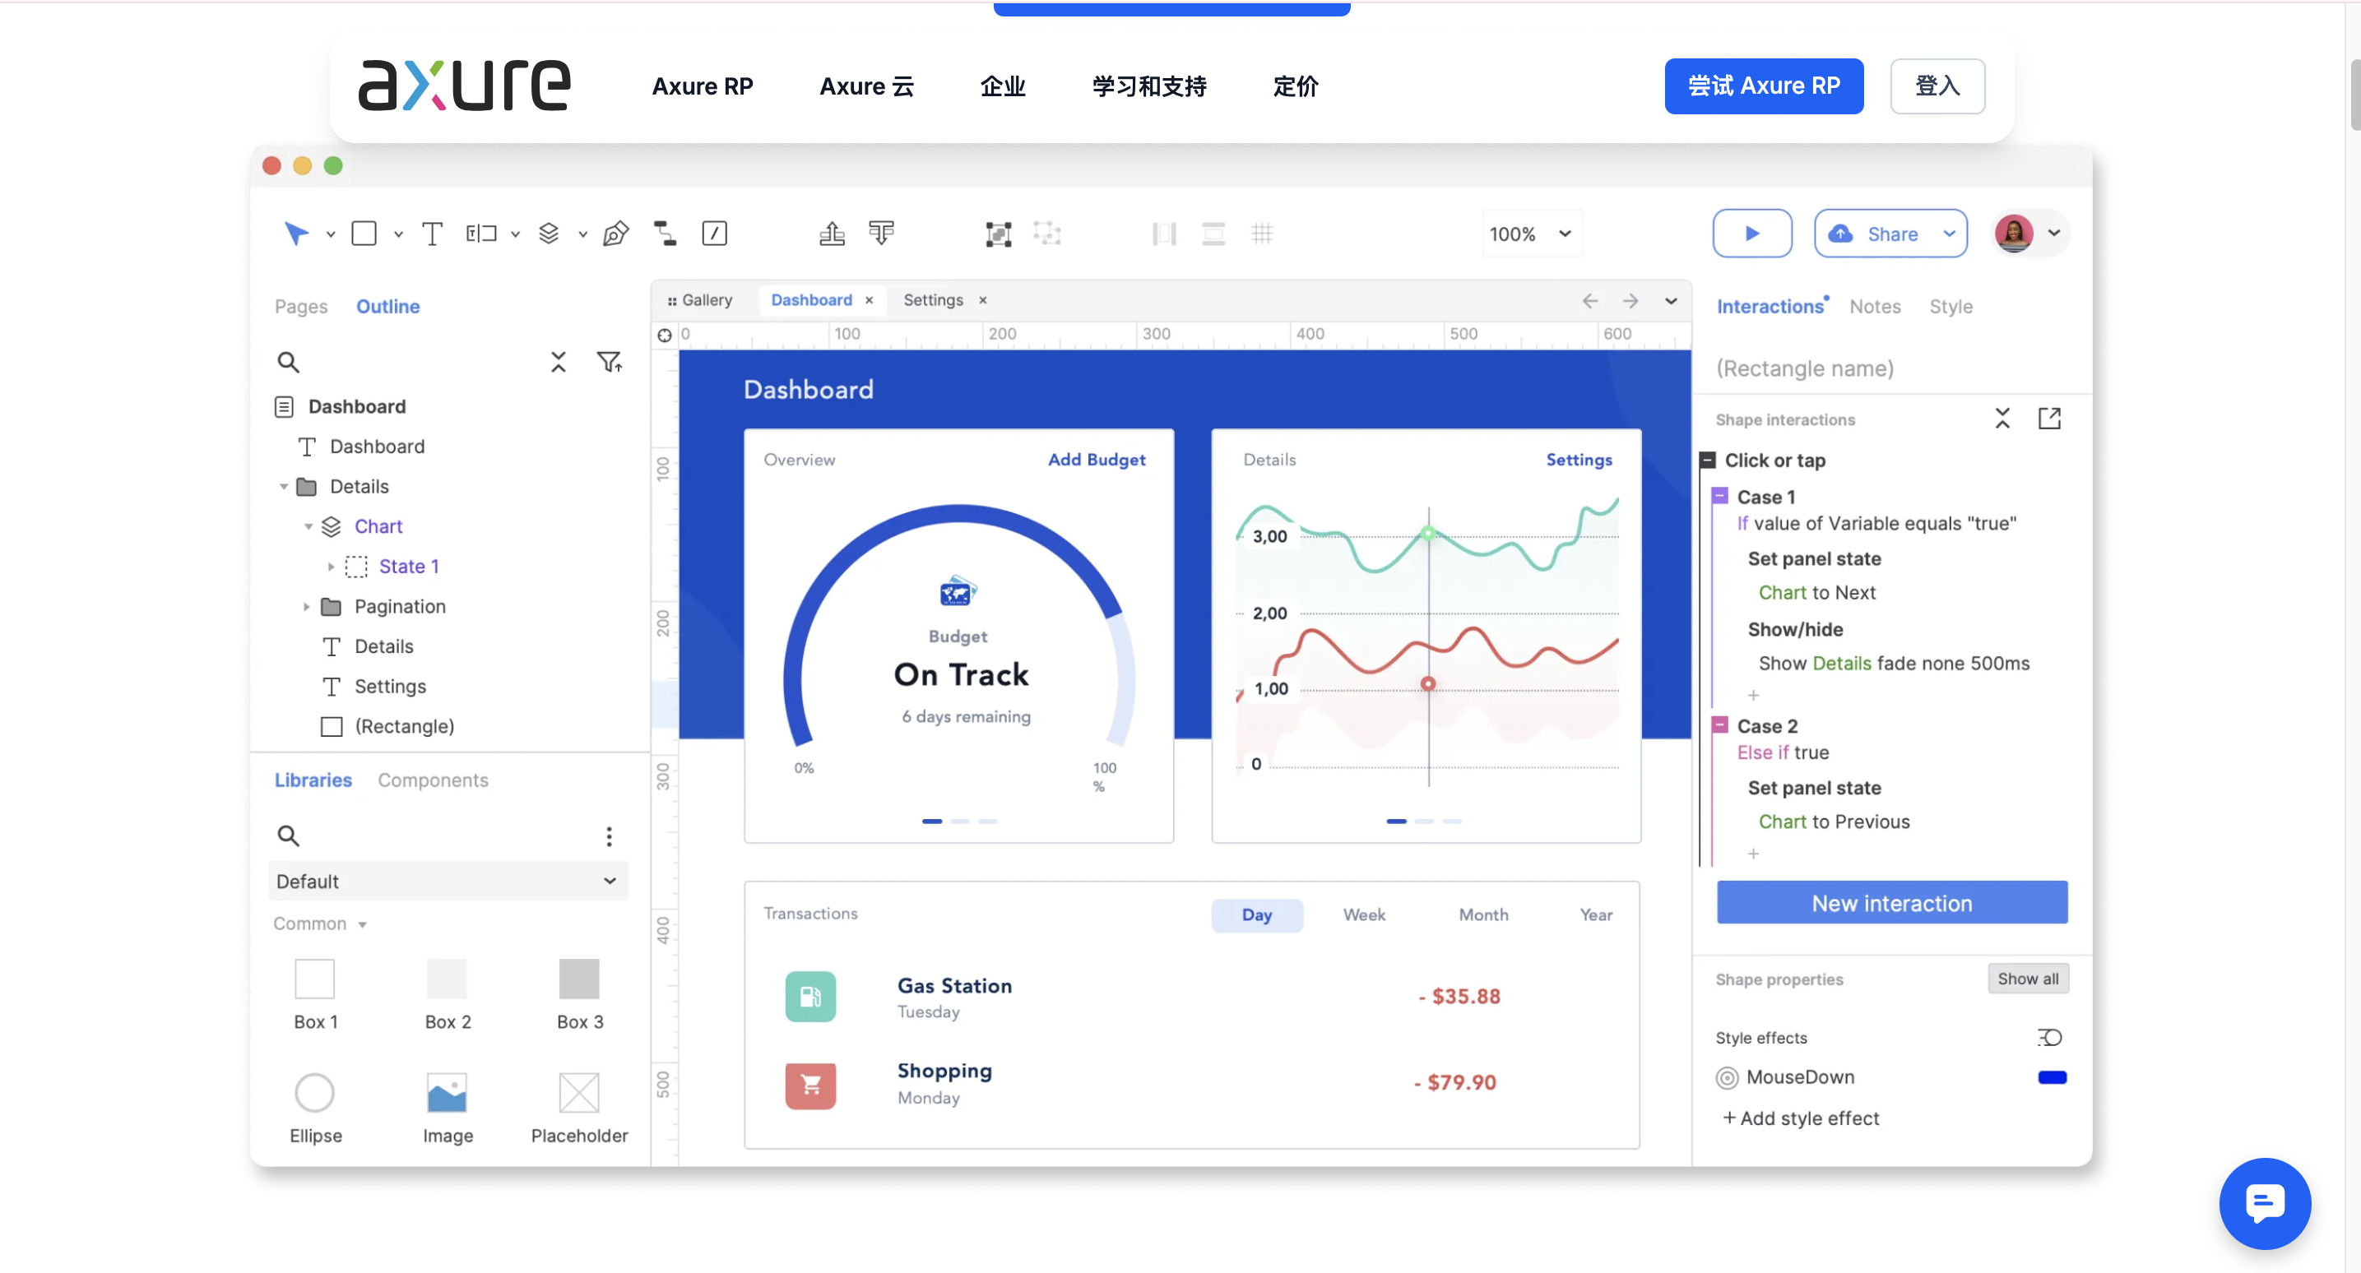2361x1273 pixels.
Task: Click the Group icon in toolbar
Action: 998,234
